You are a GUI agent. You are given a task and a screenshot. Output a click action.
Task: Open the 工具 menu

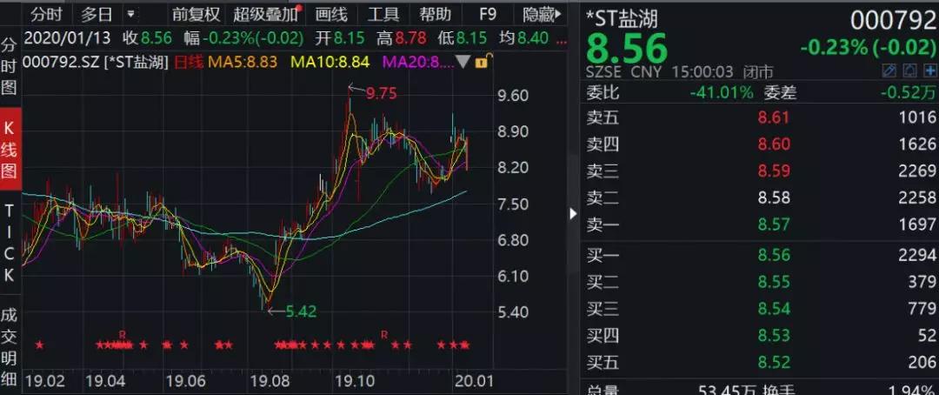[x=383, y=13]
